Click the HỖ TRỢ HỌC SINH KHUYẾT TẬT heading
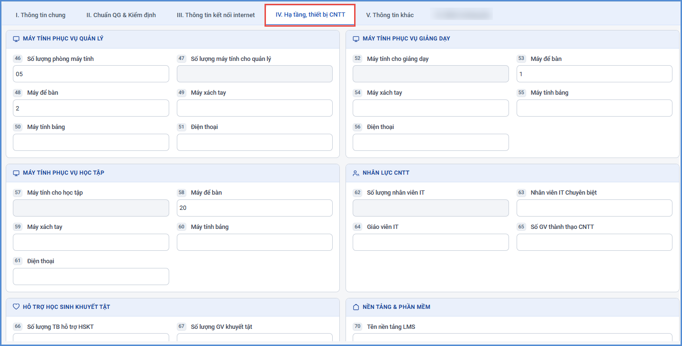Image resolution: width=682 pixels, height=346 pixels. (66, 307)
